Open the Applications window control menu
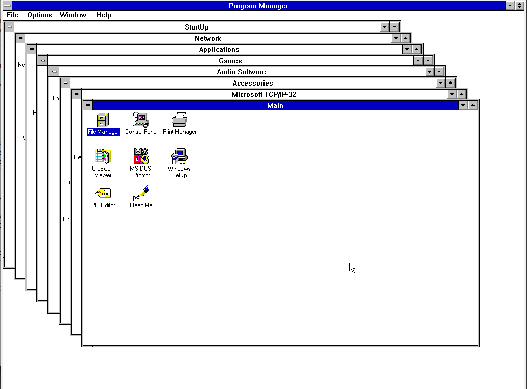The width and height of the screenshot is (527, 389). (x=32, y=49)
